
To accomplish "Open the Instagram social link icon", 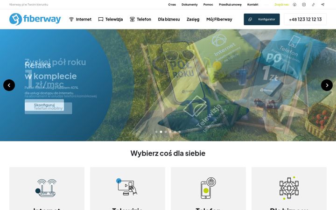I will click(304, 5).
